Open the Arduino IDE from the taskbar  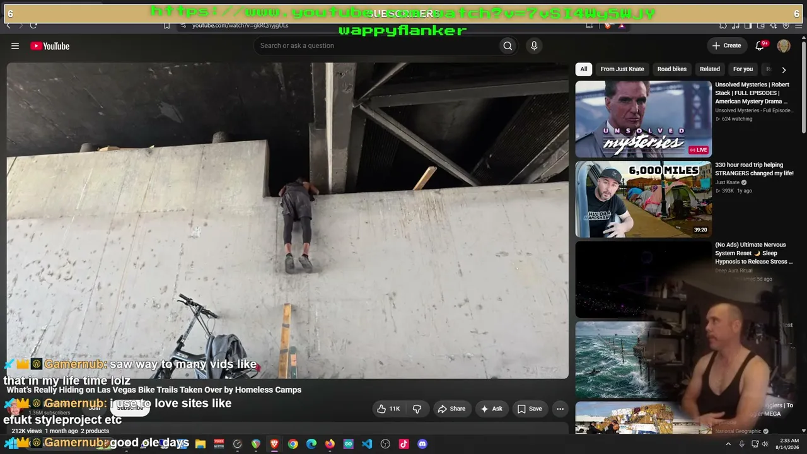tap(349, 444)
